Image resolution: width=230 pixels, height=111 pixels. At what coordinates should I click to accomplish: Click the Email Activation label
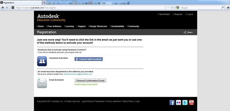(56, 80)
